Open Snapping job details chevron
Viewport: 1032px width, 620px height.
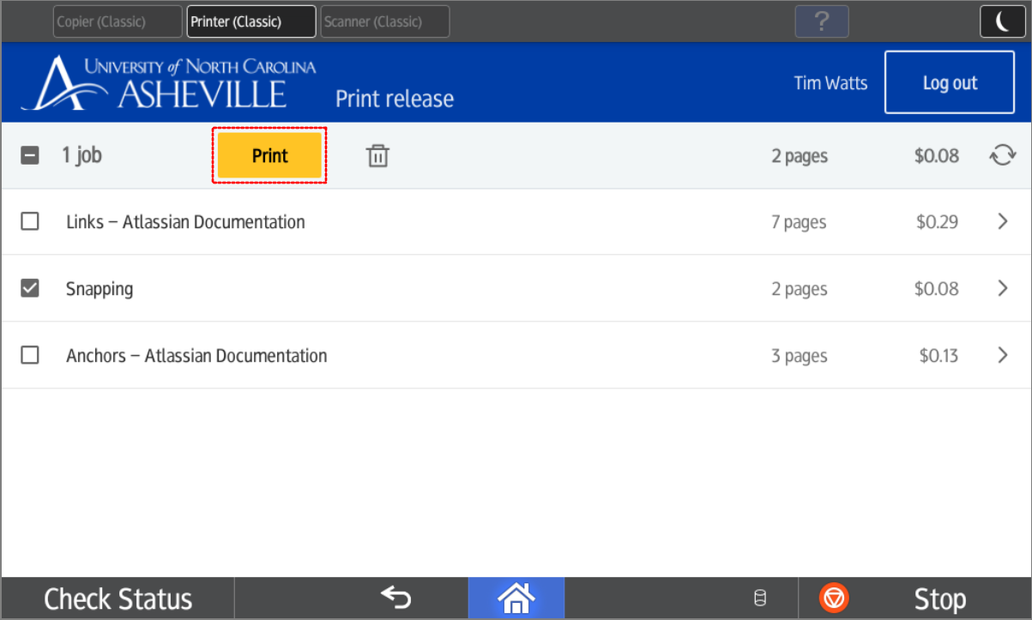pyautogui.click(x=1002, y=289)
